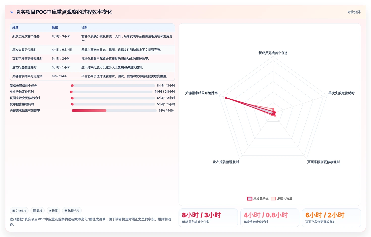The height and width of the screenshot is (237, 371).
Task: Click the 页面字段变更修改耗时 progress bar
Action: pos(113,98)
